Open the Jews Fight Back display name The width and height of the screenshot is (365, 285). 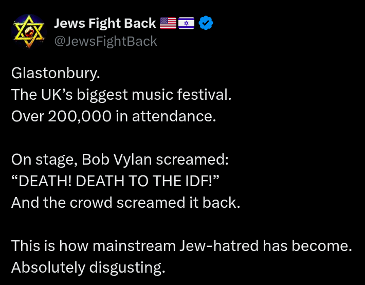click(x=105, y=23)
